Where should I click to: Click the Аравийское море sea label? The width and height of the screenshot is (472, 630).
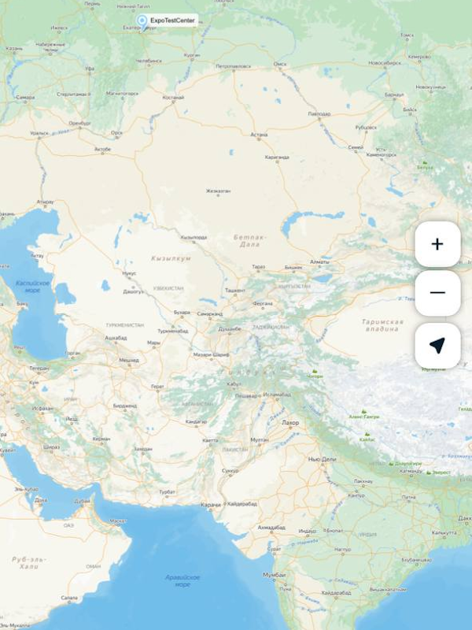[183, 581]
